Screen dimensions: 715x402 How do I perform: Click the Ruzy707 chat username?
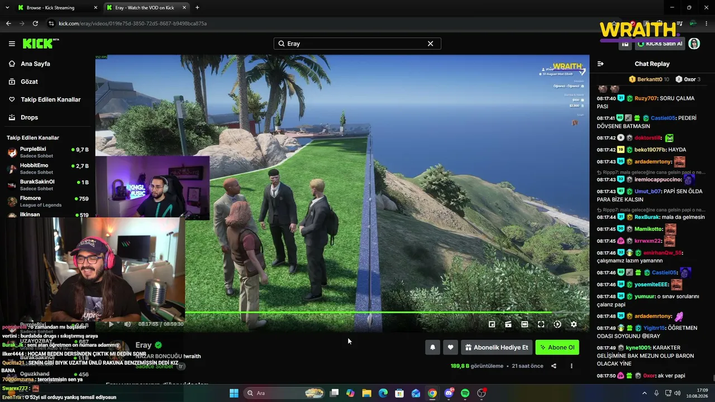click(x=646, y=98)
